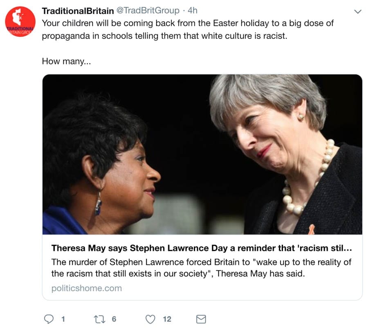The height and width of the screenshot is (328, 368).
Task: Click the envelope direct message icon
Action: [x=201, y=319]
